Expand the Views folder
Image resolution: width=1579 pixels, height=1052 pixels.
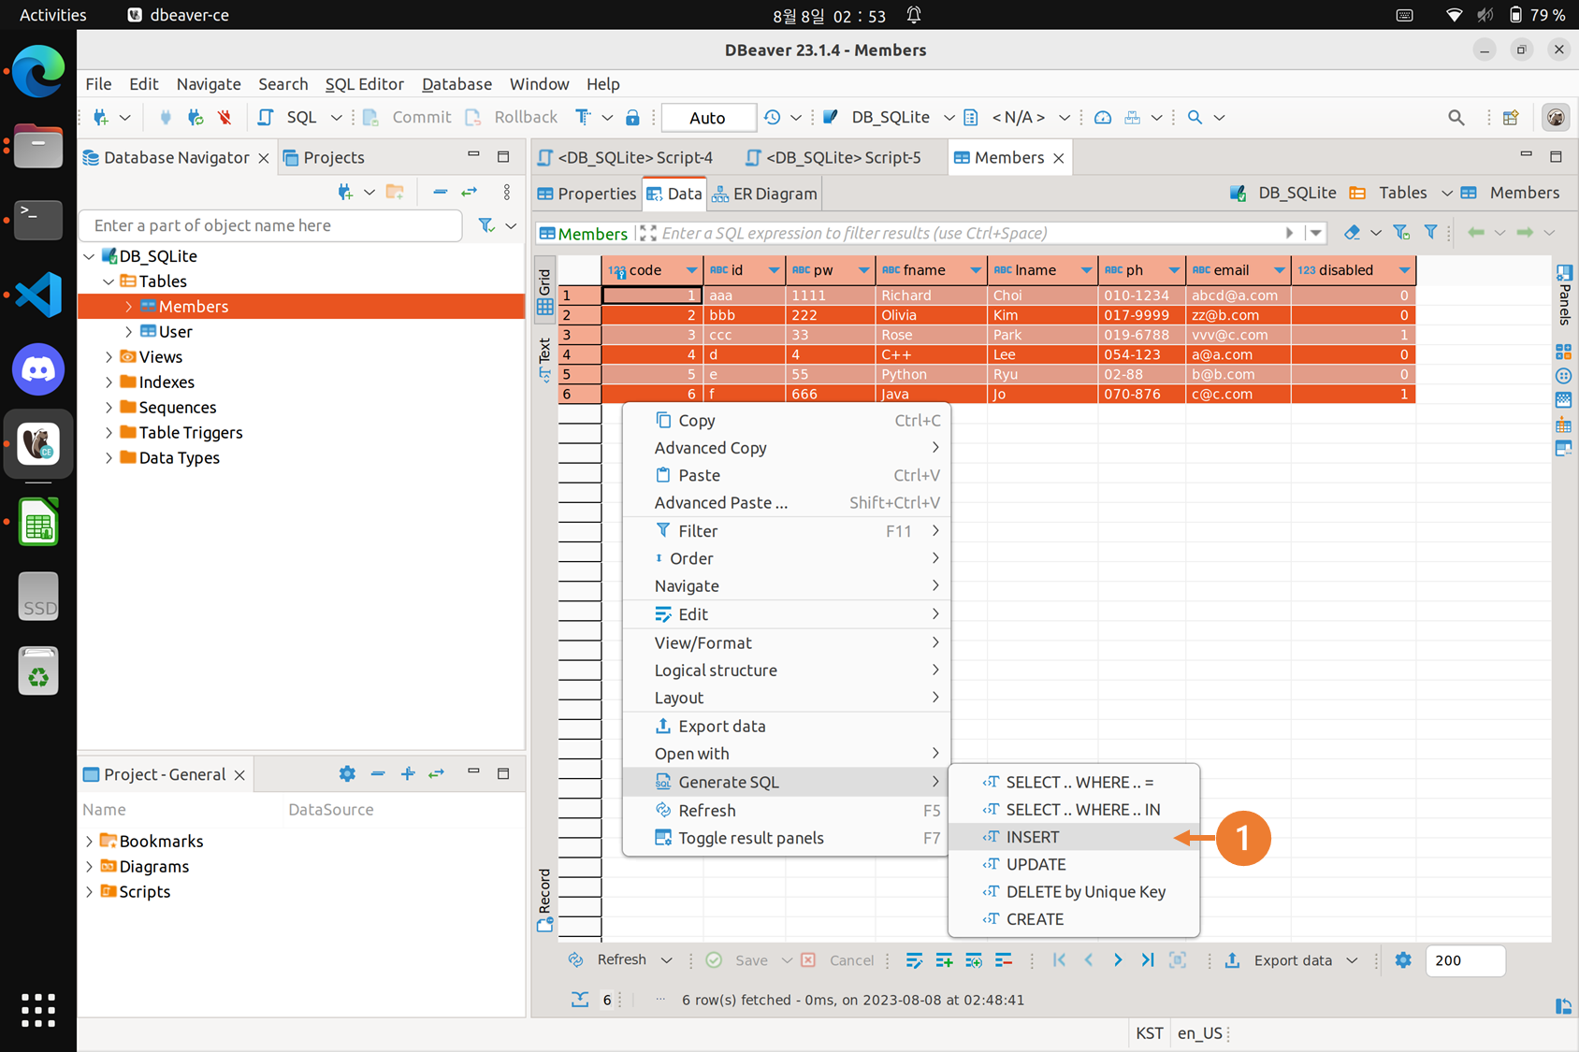coord(109,357)
